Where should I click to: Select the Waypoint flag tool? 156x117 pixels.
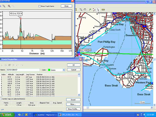coord(90,10)
